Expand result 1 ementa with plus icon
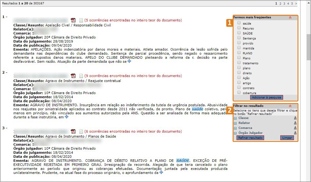Viewport: 311px width, 182px height. (129, 61)
